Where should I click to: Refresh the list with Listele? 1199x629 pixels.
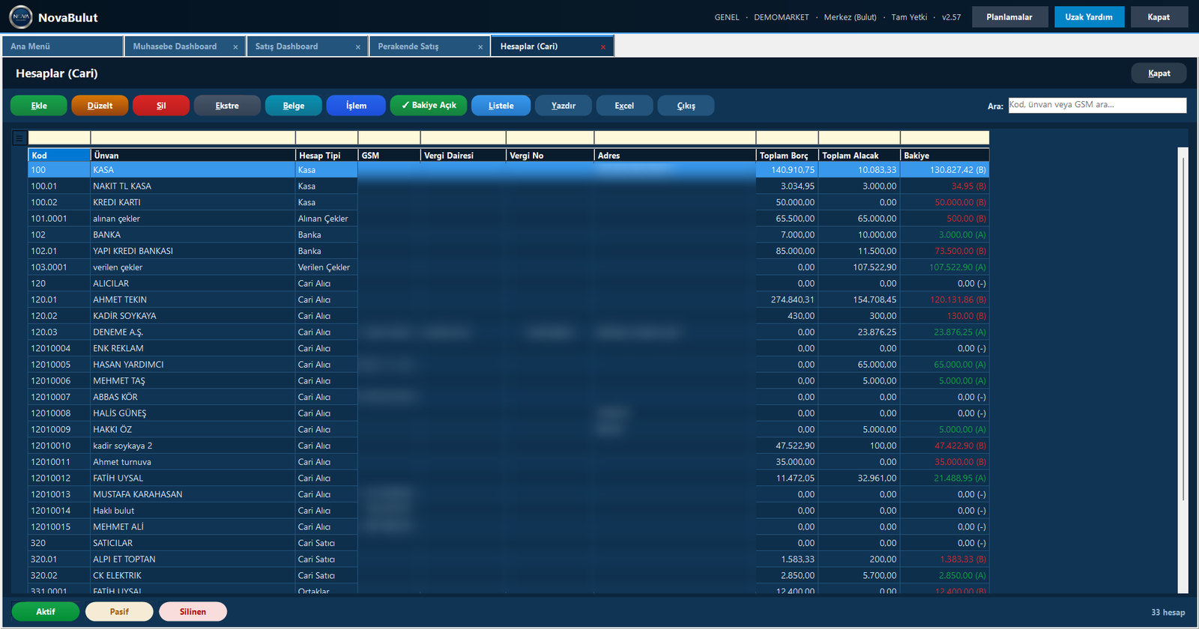pos(501,106)
